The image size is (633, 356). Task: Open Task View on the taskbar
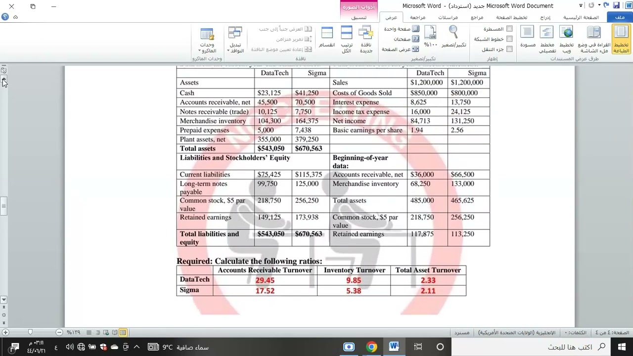pyautogui.click(x=418, y=347)
